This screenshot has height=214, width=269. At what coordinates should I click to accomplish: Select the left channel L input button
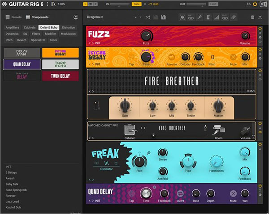(85, 4)
